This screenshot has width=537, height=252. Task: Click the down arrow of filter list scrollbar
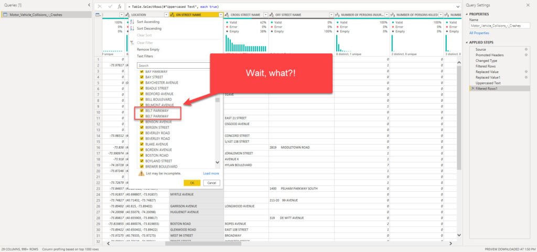coord(217,163)
